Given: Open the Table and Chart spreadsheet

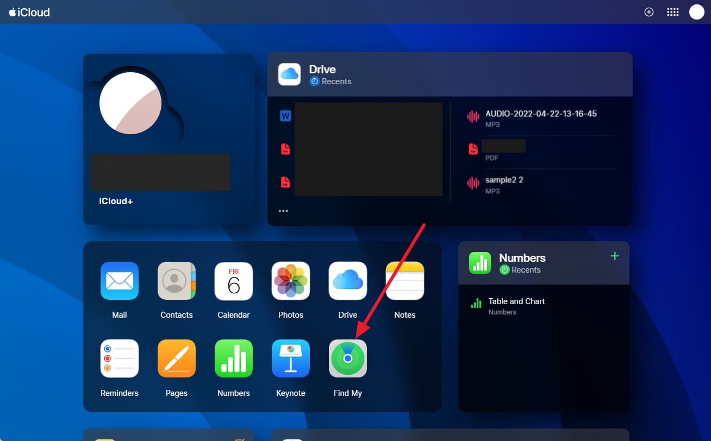Looking at the screenshot, I should [516, 306].
